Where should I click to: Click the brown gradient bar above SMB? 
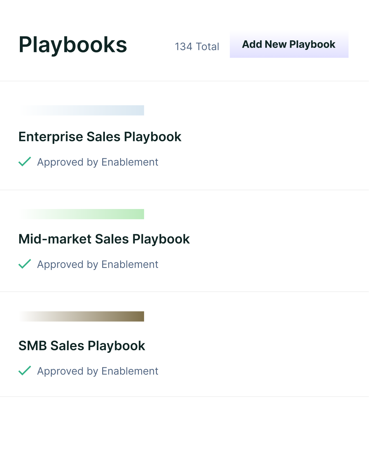pyautogui.click(x=82, y=316)
